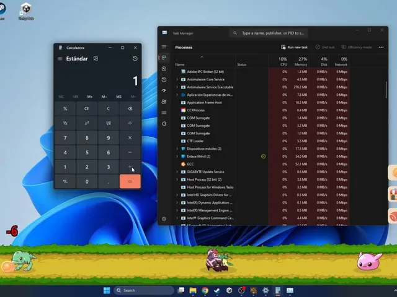This screenshot has width=397, height=297.
Task: Click the equals button in Calculator
Action: click(x=130, y=181)
